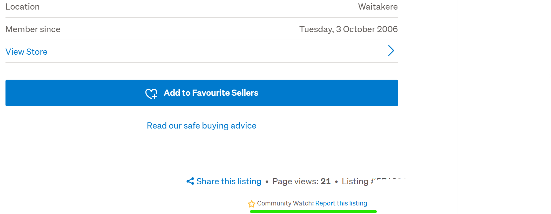Click the share icon beside Share this listing

point(190,181)
